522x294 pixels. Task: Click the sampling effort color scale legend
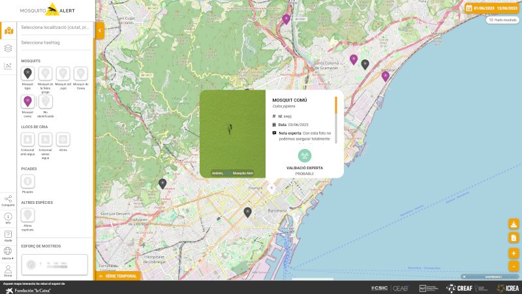(57, 265)
